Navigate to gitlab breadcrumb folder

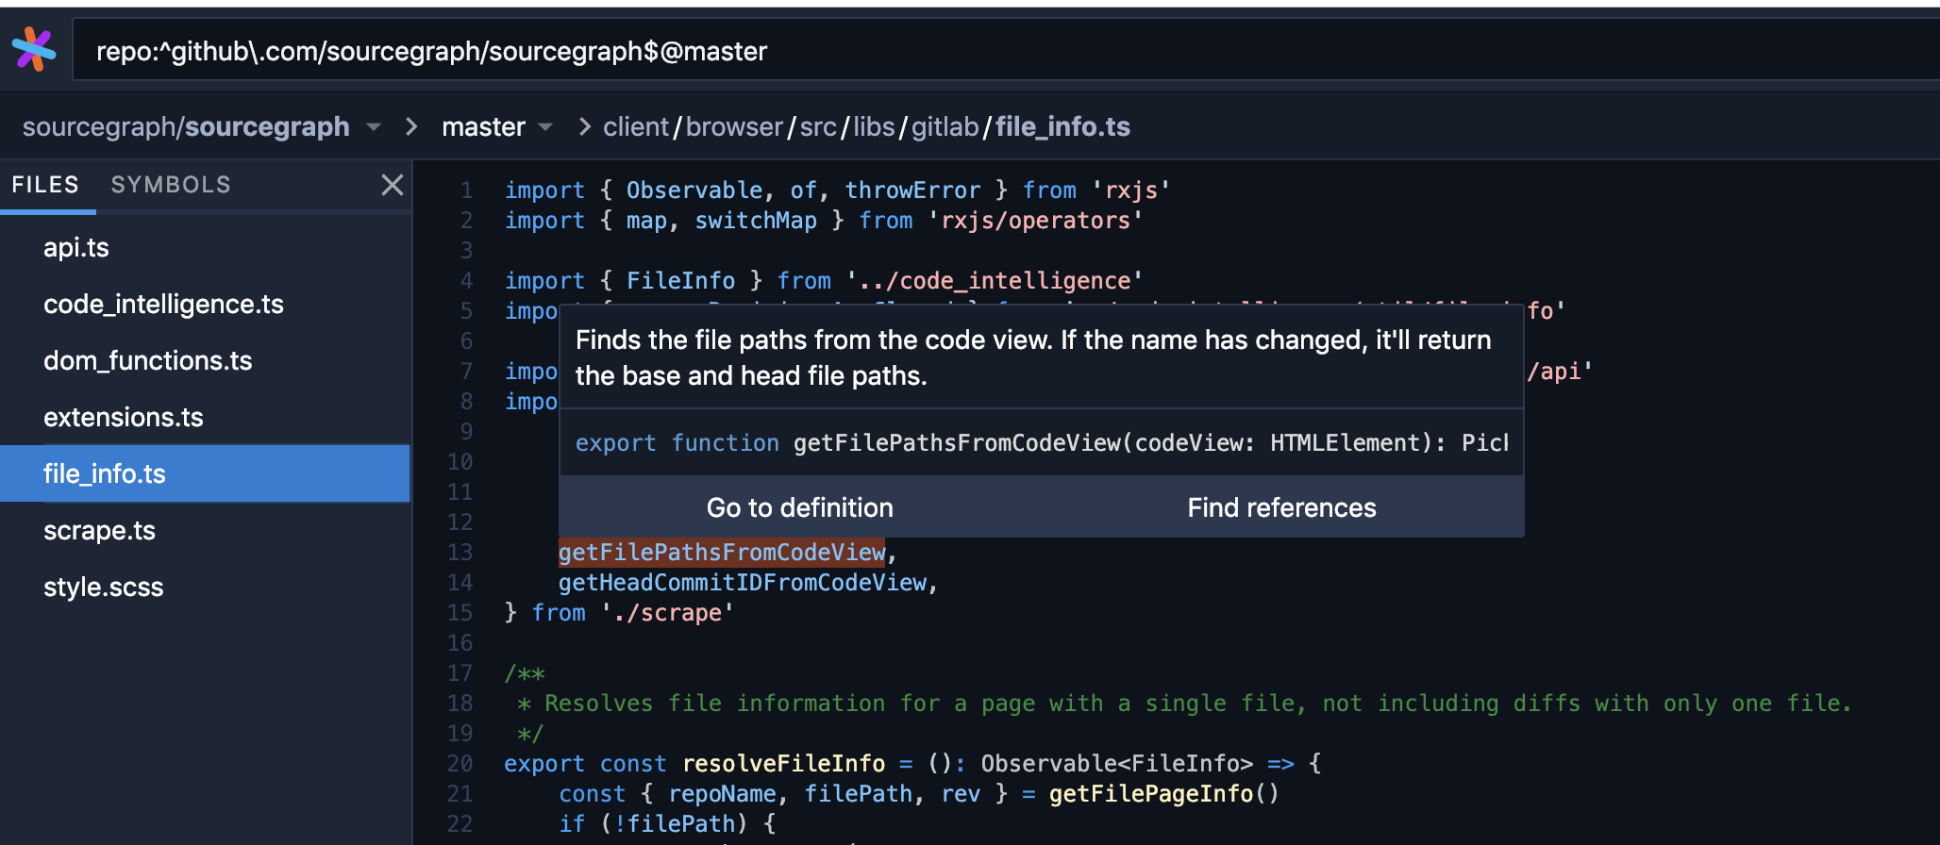point(945,126)
